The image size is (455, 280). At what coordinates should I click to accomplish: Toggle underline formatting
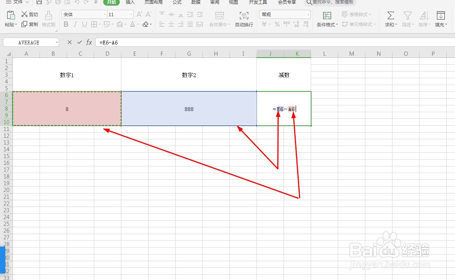click(84, 24)
